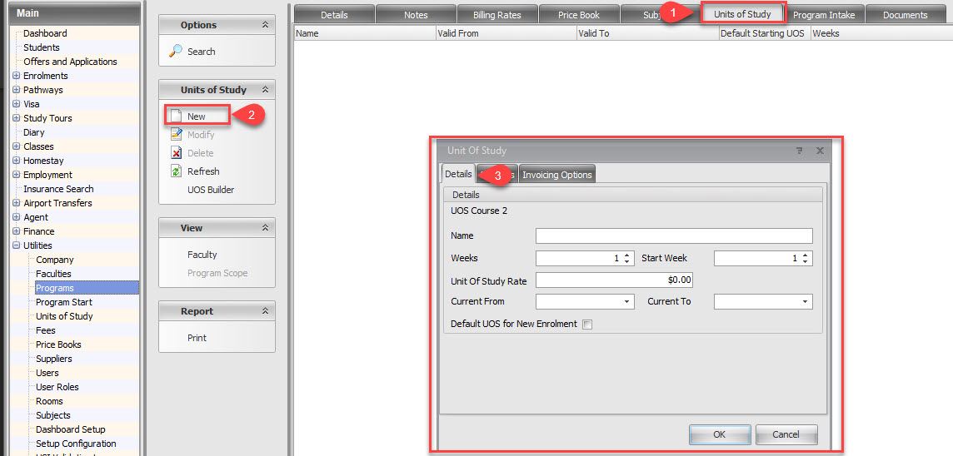Open the Current From date dropdown
Viewport: 953px width, 456px height.
626,302
